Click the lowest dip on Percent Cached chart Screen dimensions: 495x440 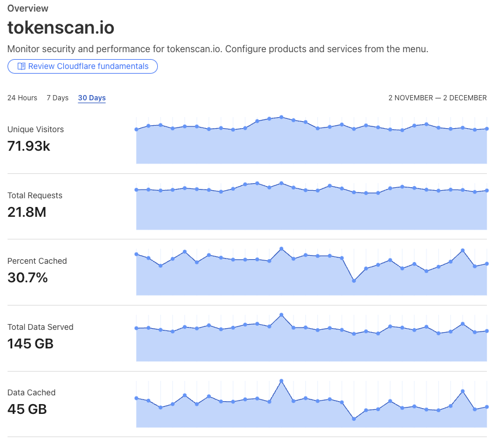click(354, 281)
